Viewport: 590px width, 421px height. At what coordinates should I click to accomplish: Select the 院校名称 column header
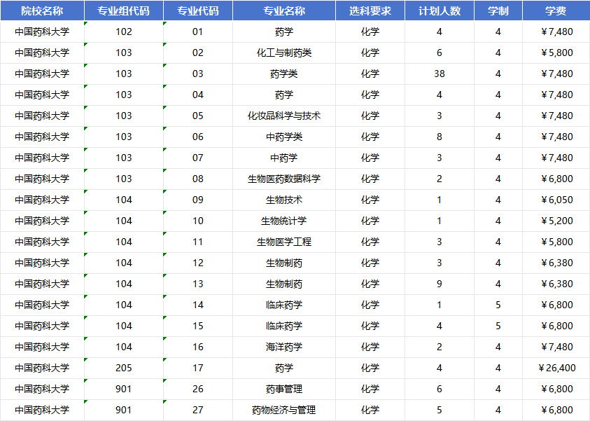[x=42, y=11]
